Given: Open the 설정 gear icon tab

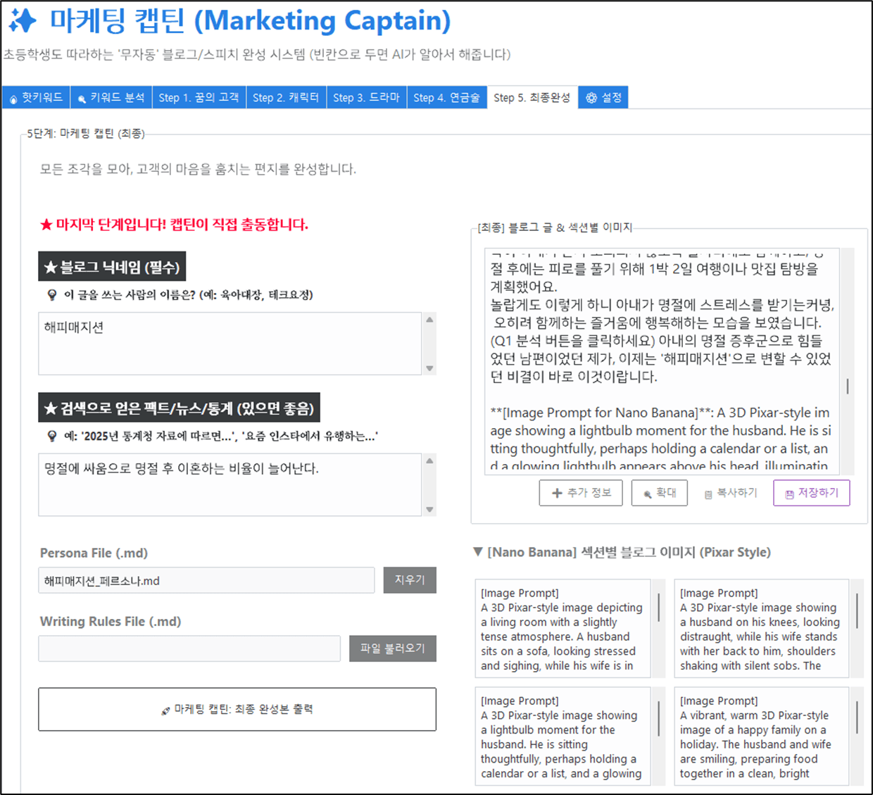Looking at the screenshot, I should pos(590,97).
